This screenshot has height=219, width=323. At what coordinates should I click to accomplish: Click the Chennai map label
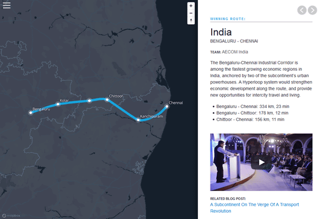tap(176, 103)
